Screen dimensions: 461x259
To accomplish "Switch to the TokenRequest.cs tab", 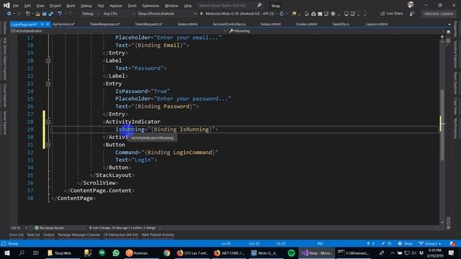I will (x=149, y=24).
